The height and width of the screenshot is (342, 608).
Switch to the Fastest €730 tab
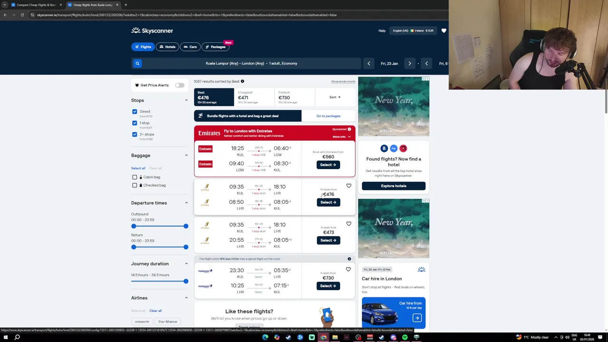(x=294, y=97)
